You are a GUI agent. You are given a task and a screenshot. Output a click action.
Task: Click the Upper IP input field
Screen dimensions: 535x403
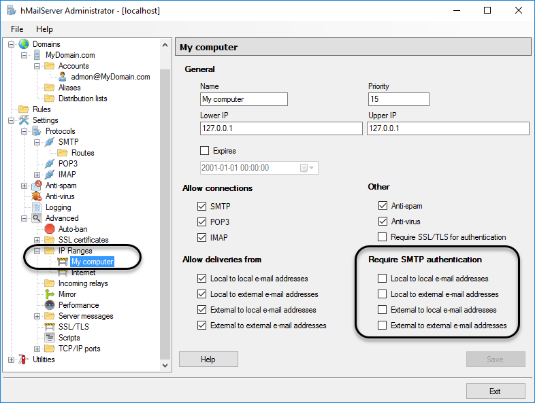click(x=448, y=128)
